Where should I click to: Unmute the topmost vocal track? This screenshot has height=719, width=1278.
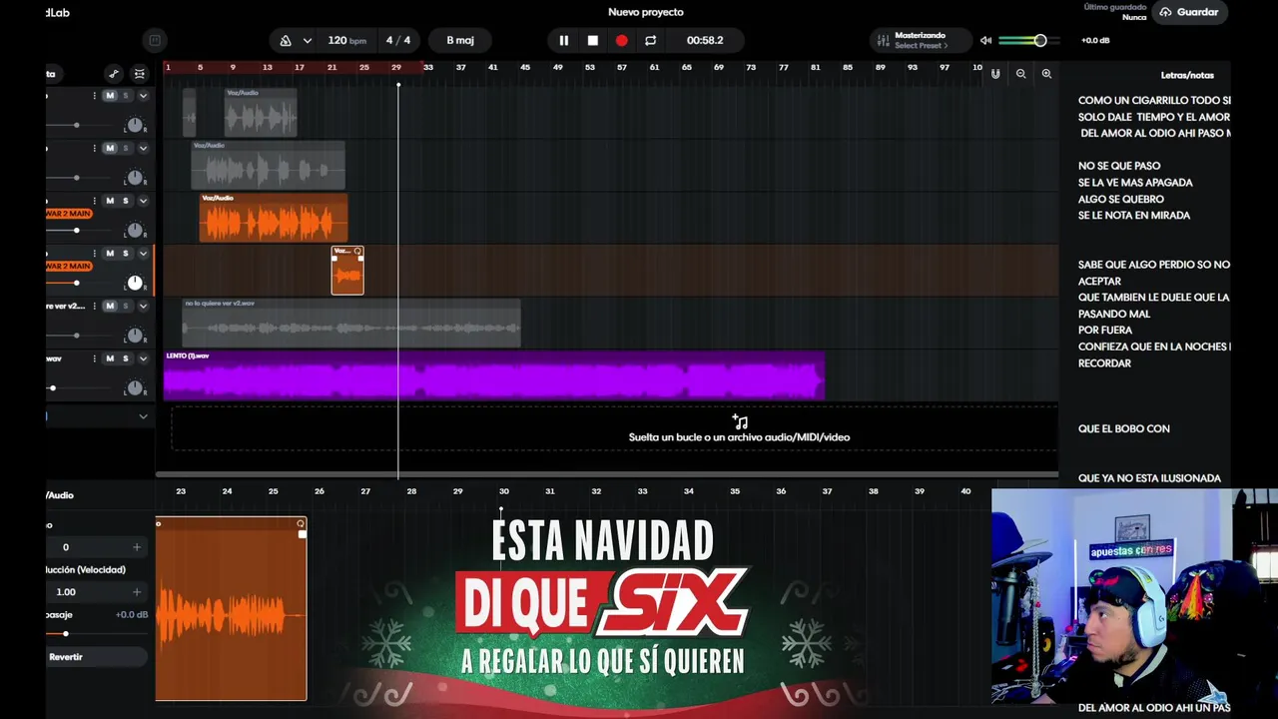(x=110, y=96)
